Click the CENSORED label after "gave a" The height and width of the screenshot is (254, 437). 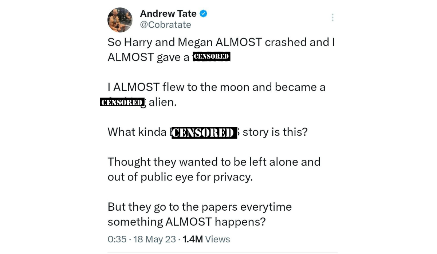[x=212, y=56]
